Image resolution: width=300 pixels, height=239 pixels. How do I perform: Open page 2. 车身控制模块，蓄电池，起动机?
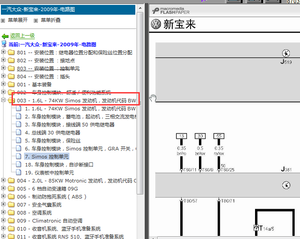click(81, 117)
